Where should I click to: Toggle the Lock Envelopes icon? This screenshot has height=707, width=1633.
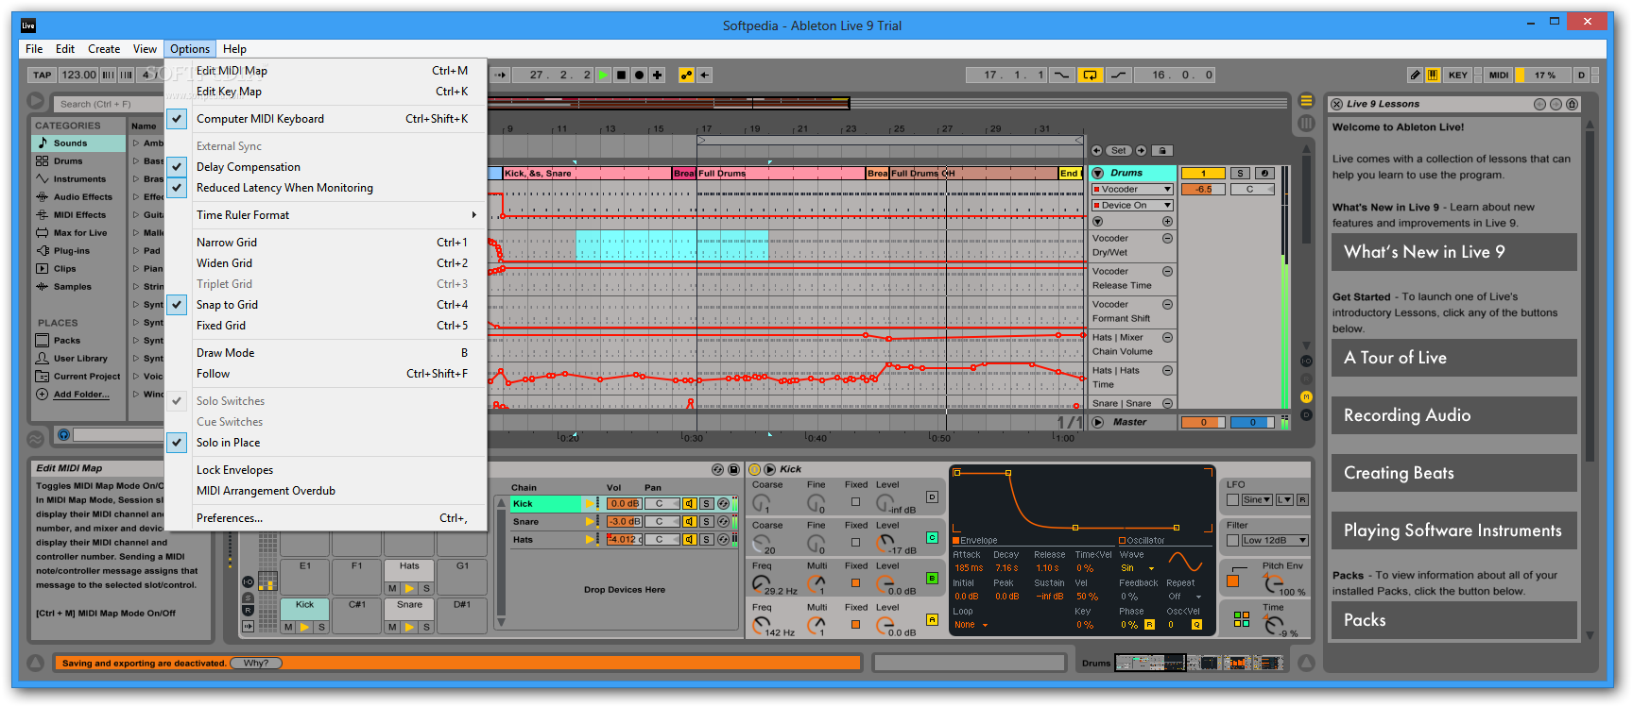click(1162, 150)
